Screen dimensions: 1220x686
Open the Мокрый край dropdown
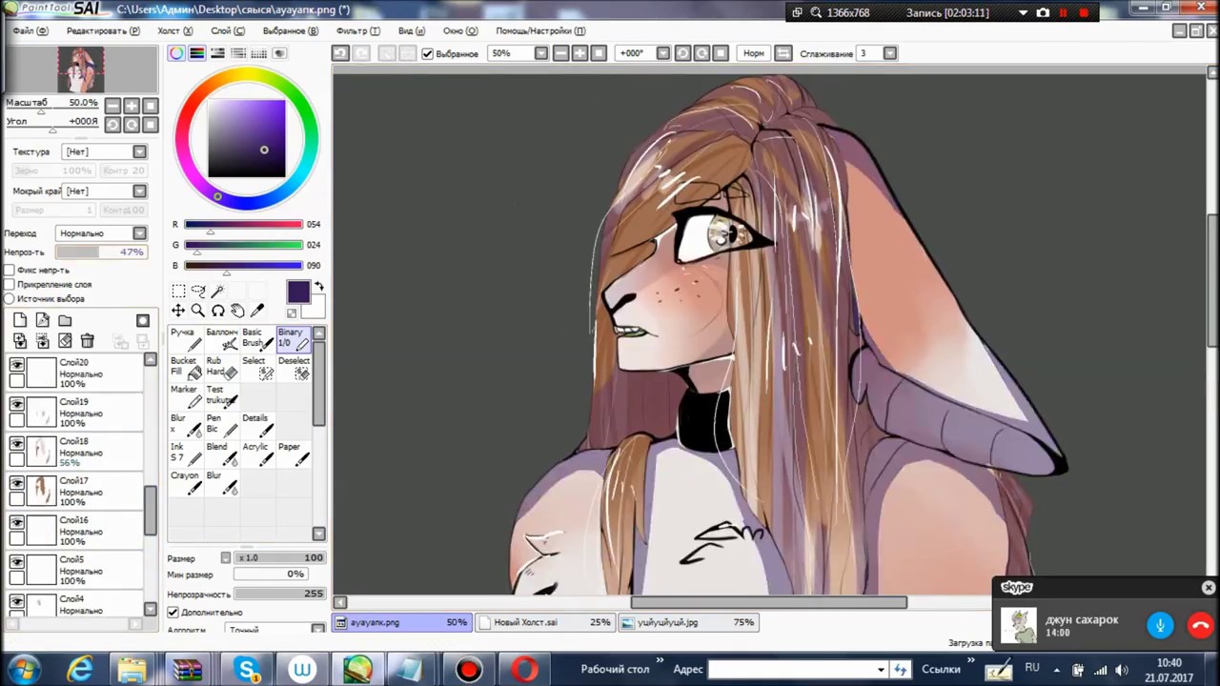coord(106,192)
